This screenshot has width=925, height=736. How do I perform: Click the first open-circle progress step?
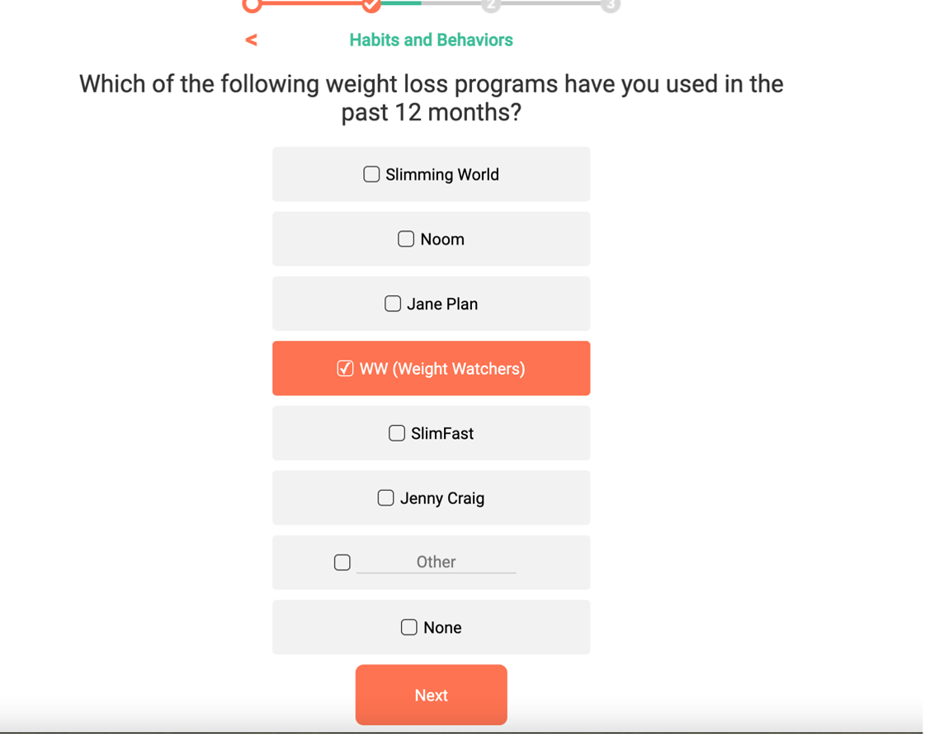click(x=252, y=5)
